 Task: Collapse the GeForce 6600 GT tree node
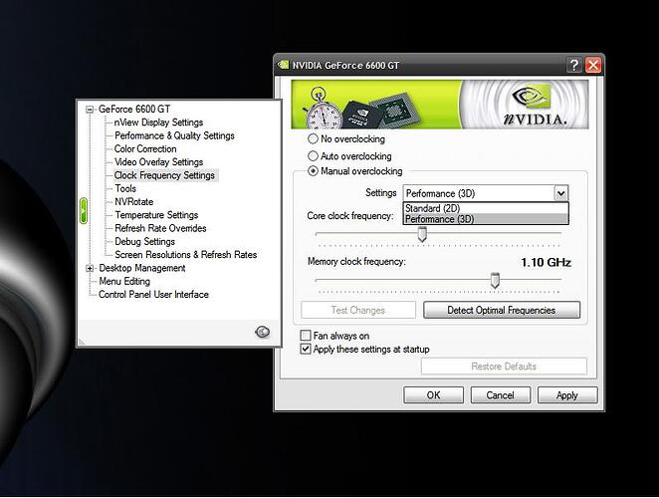90,110
